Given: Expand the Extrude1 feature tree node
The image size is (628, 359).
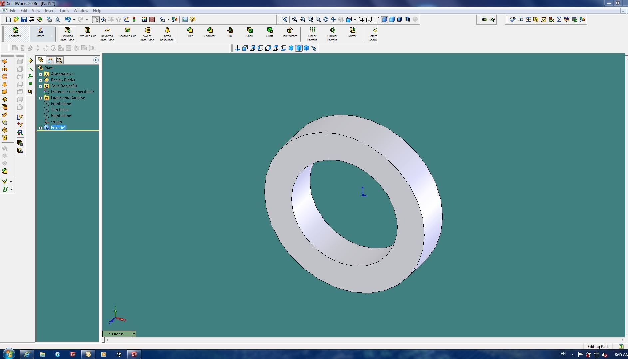Looking at the screenshot, I should [x=41, y=128].
